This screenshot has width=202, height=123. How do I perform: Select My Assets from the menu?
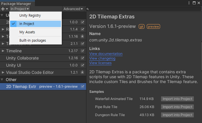click(x=36, y=32)
